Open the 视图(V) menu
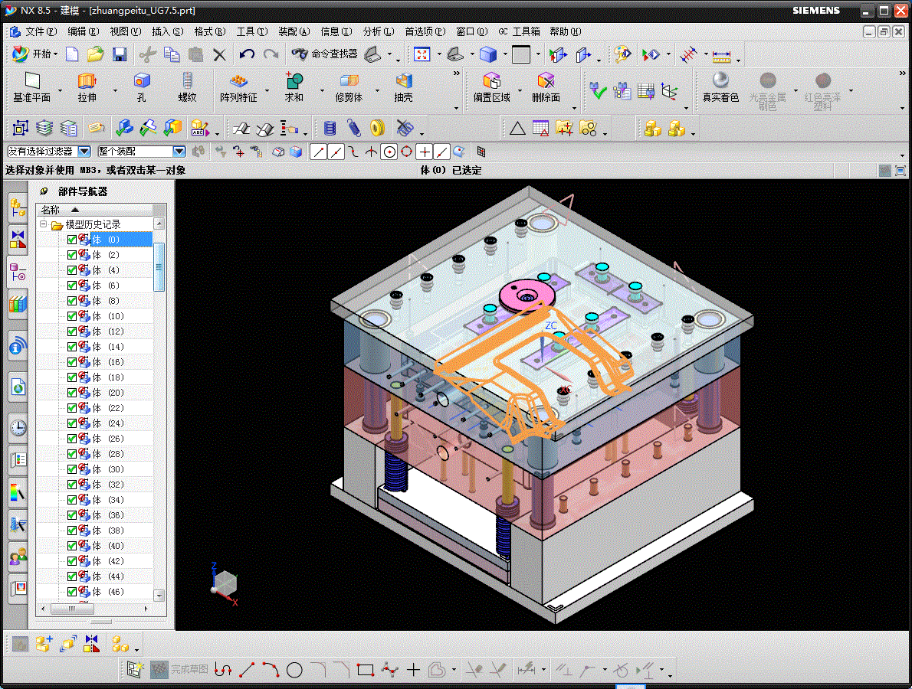Image resolution: width=912 pixels, height=689 pixels. [x=126, y=31]
